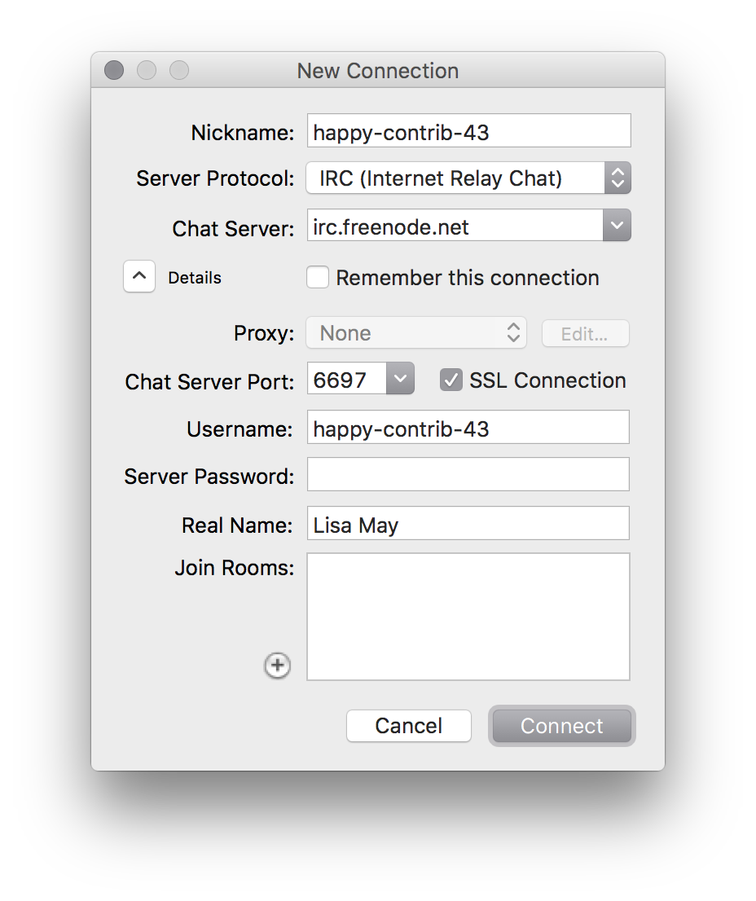Click the plus icon to add a room
Image resolution: width=756 pixels, height=901 pixels.
click(278, 666)
